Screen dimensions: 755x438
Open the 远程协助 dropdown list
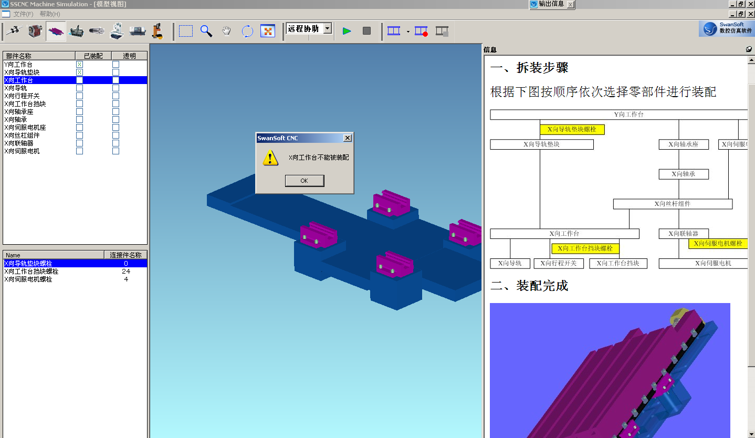327,29
